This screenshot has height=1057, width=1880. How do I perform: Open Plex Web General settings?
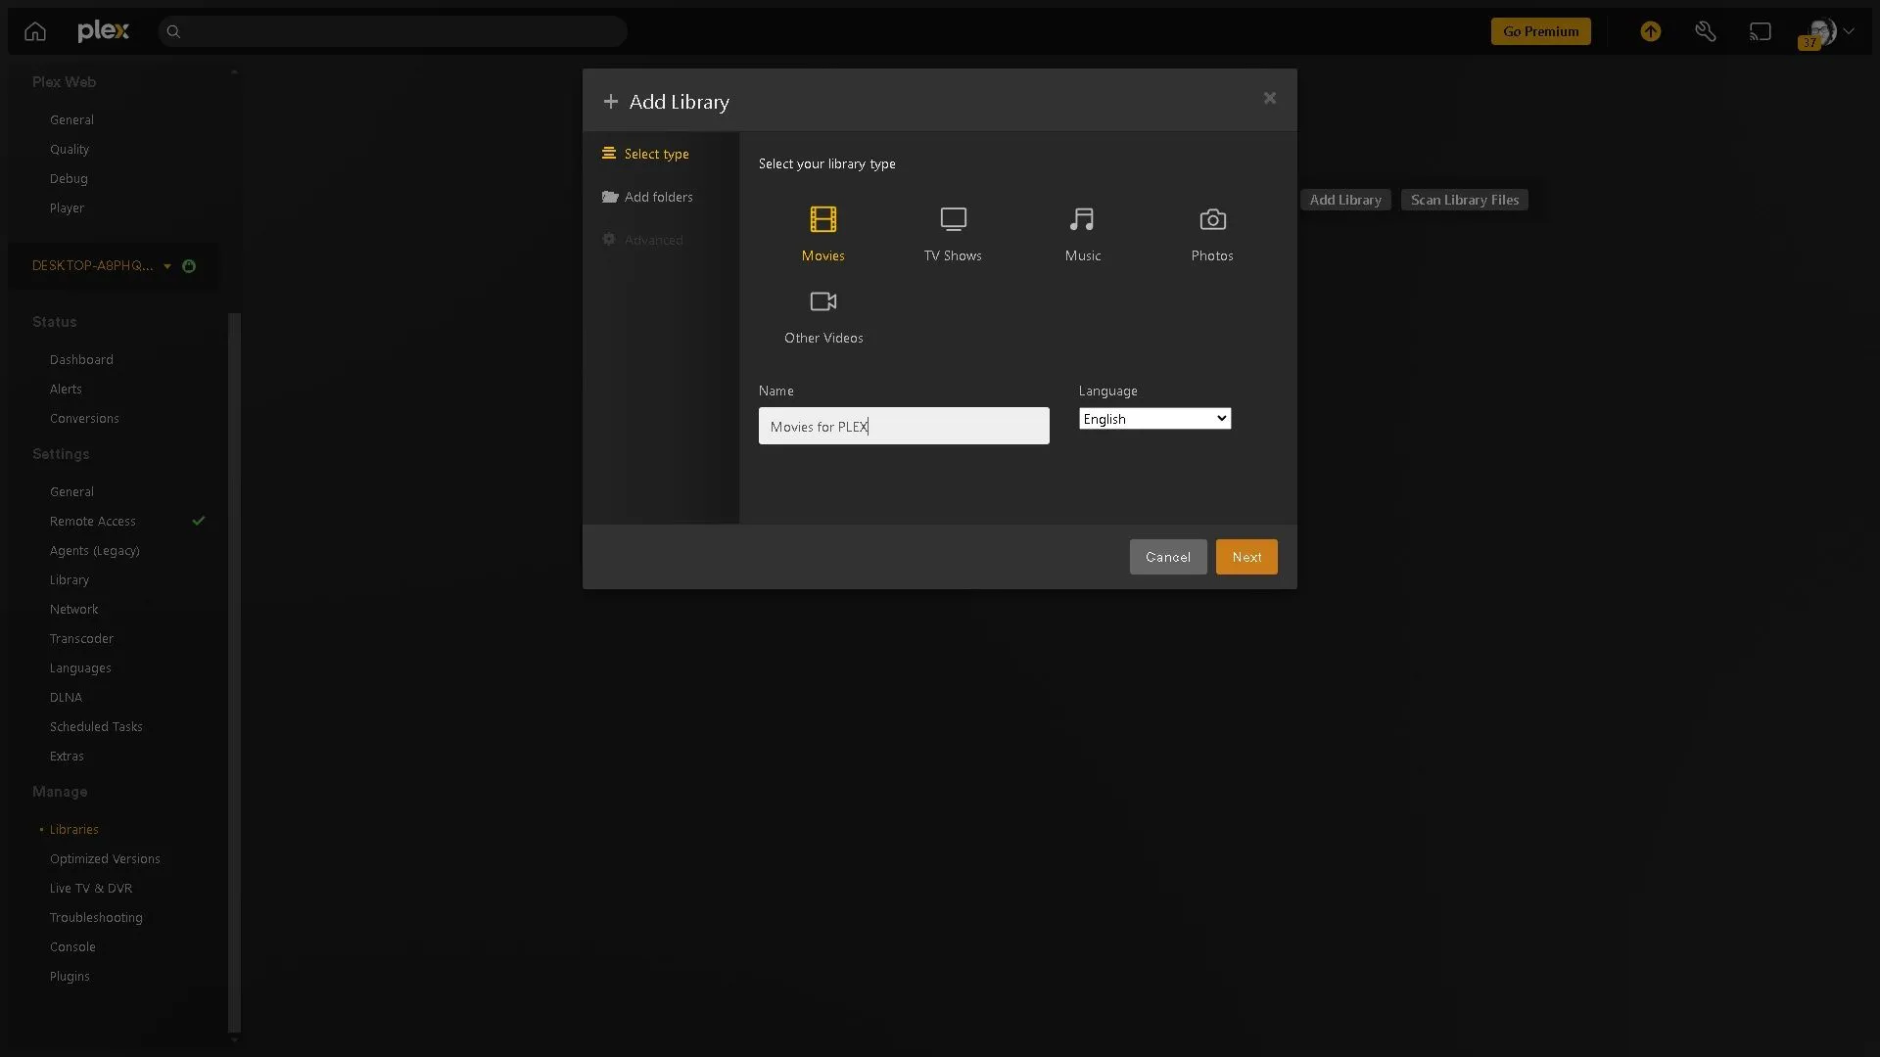pyautogui.click(x=71, y=119)
